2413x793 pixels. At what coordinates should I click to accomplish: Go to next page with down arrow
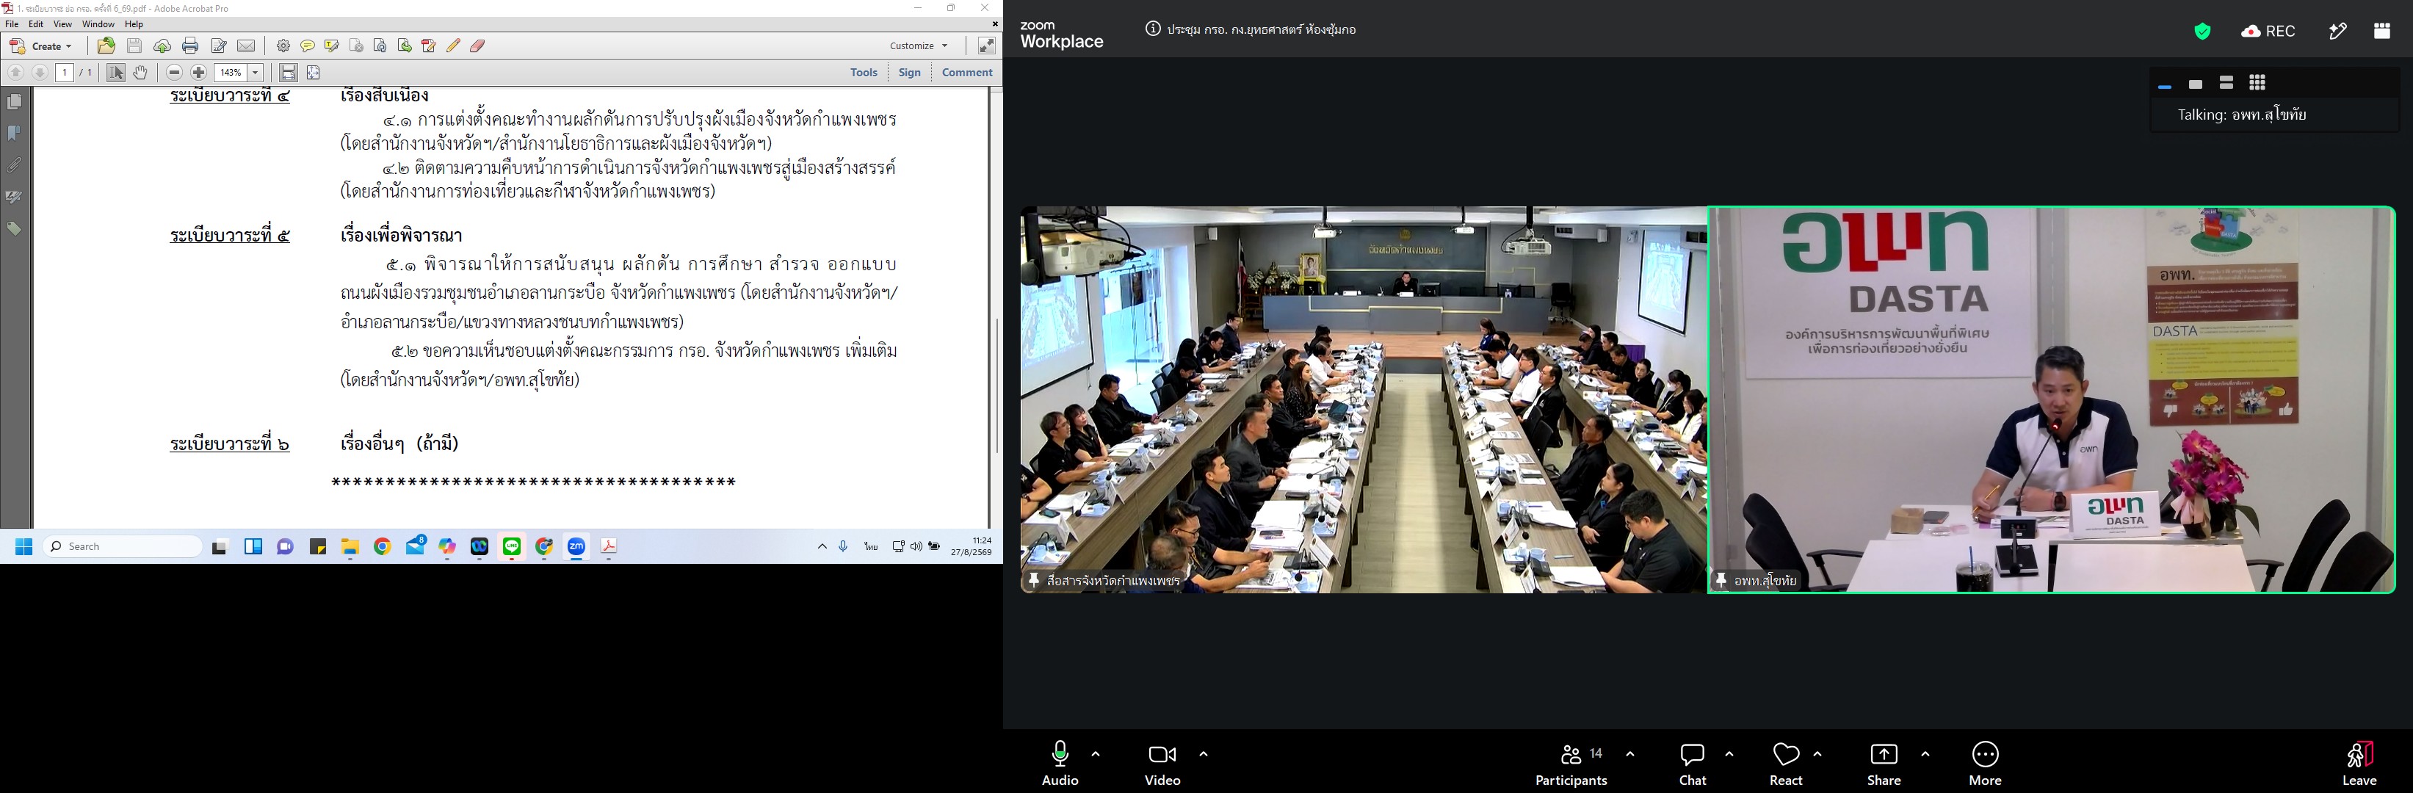40,72
